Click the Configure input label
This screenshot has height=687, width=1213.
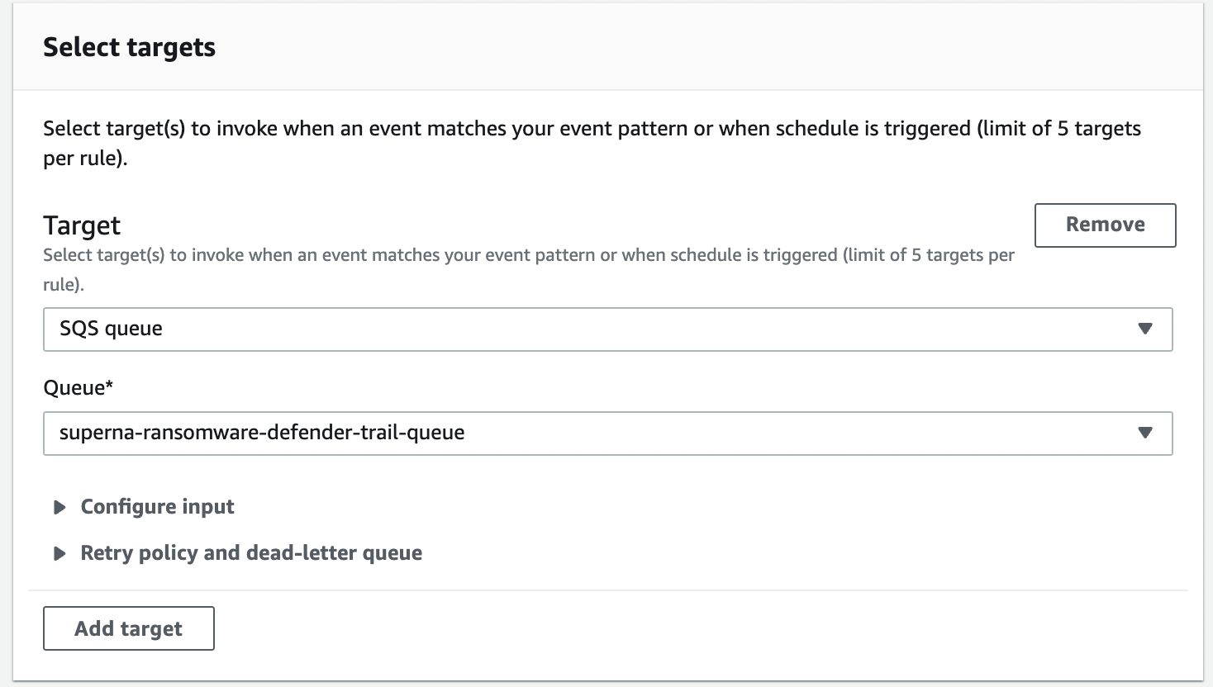point(157,507)
